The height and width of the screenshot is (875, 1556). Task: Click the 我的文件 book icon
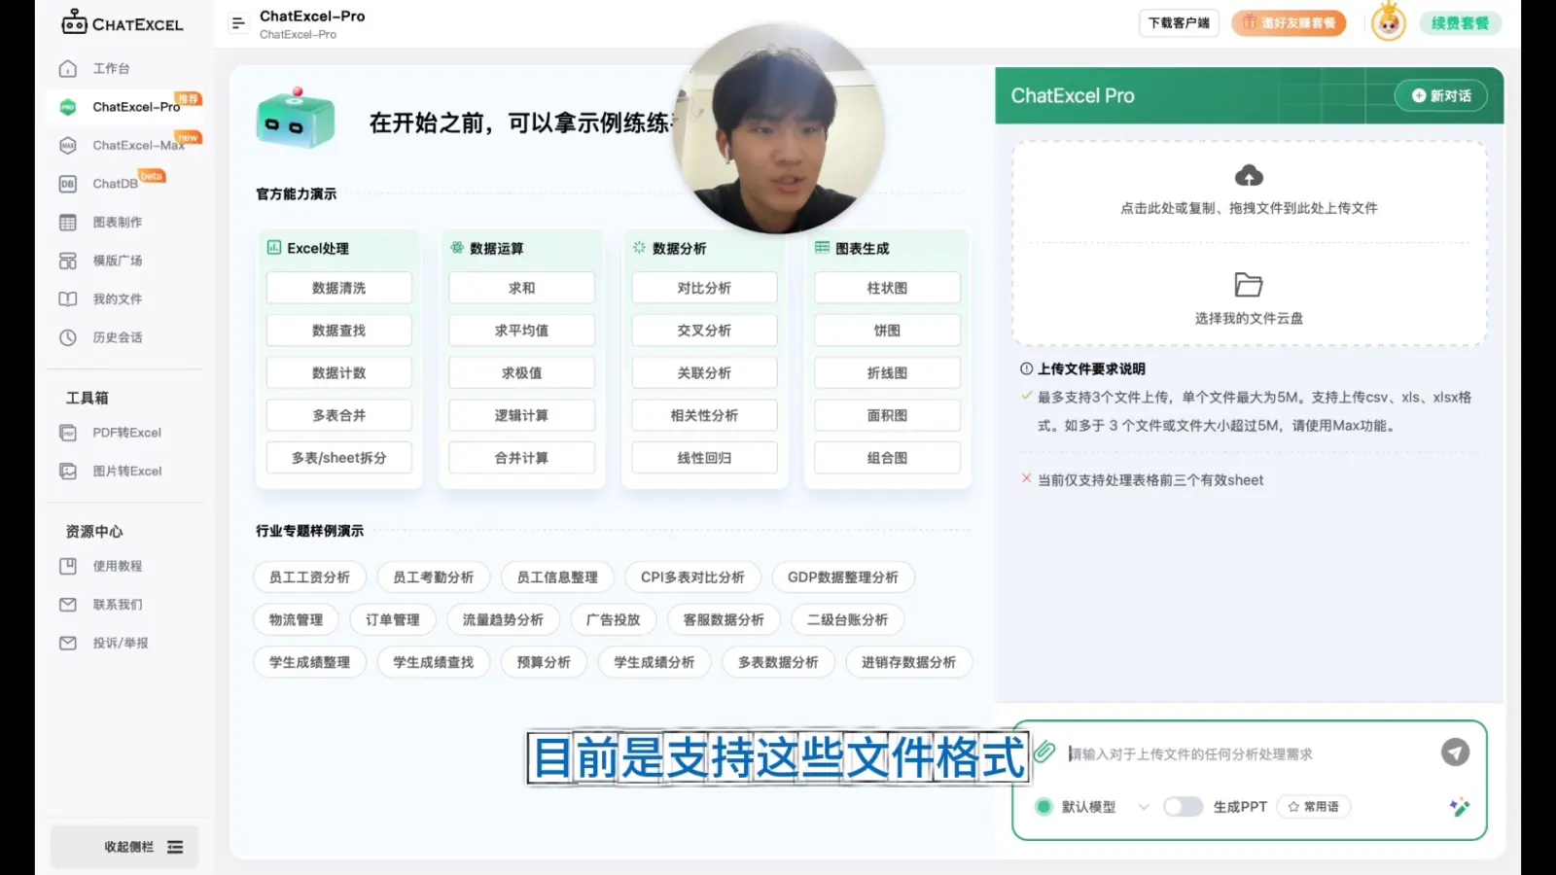pos(68,299)
